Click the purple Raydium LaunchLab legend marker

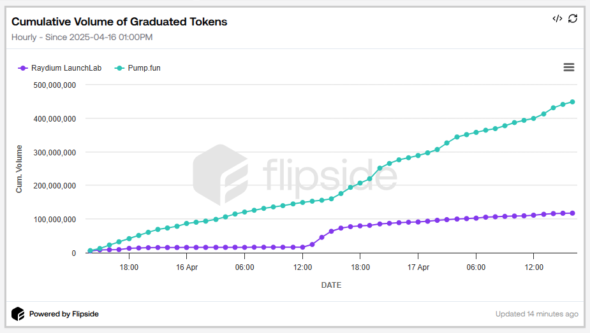pos(24,68)
